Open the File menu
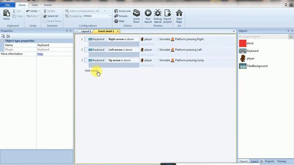The height and width of the screenshot is (165, 294). pos(7,5)
